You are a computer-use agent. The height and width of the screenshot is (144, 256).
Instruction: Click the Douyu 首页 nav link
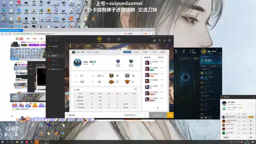click(x=28, y=39)
